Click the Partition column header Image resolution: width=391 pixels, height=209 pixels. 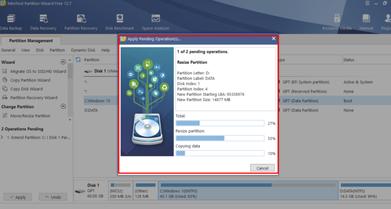(x=91, y=60)
